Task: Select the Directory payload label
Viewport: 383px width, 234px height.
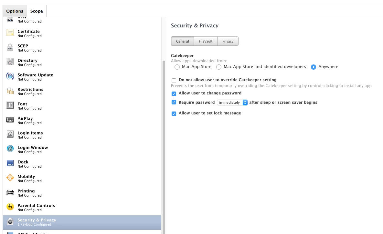Action: [x=27, y=60]
